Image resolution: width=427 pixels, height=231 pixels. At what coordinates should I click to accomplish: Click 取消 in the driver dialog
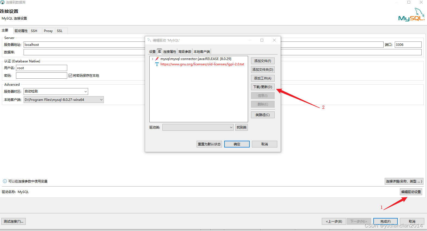(265, 144)
